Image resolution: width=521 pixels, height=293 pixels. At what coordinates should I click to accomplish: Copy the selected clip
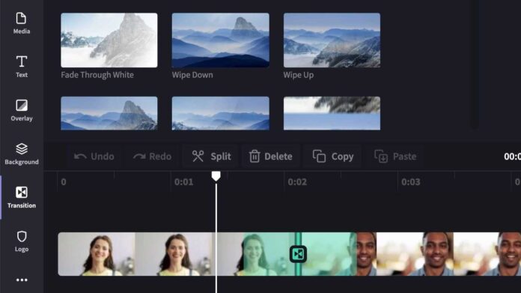pyautogui.click(x=333, y=157)
